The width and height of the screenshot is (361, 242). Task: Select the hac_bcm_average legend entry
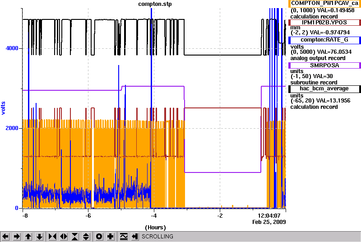pos(324,89)
